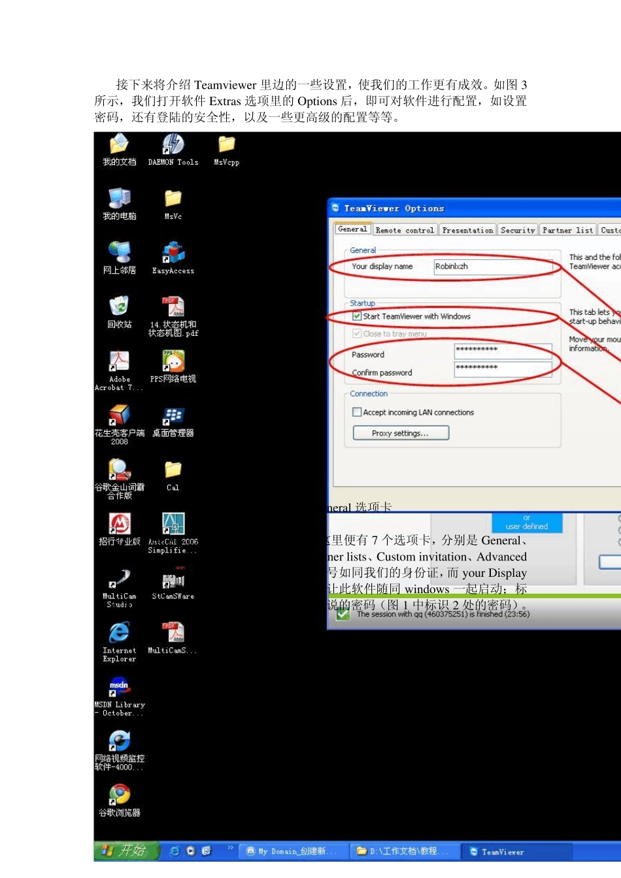The width and height of the screenshot is (621, 878).
Task: Click the 开始 Start button
Action: [127, 851]
